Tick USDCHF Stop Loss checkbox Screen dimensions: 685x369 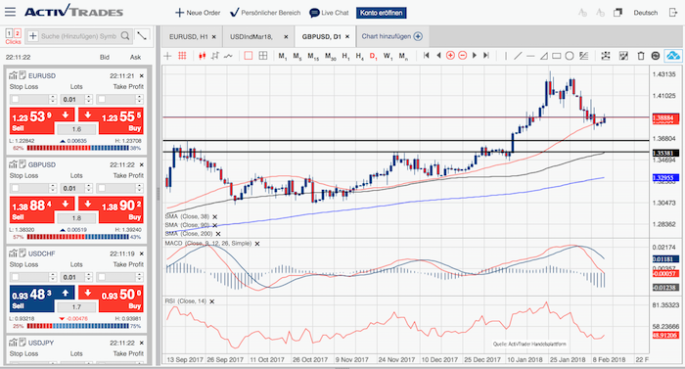(x=16, y=277)
